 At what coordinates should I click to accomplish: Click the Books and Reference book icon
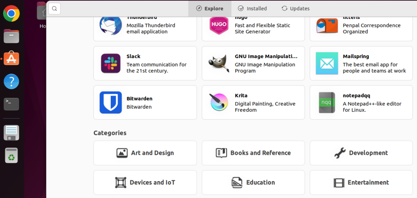pyautogui.click(x=221, y=153)
